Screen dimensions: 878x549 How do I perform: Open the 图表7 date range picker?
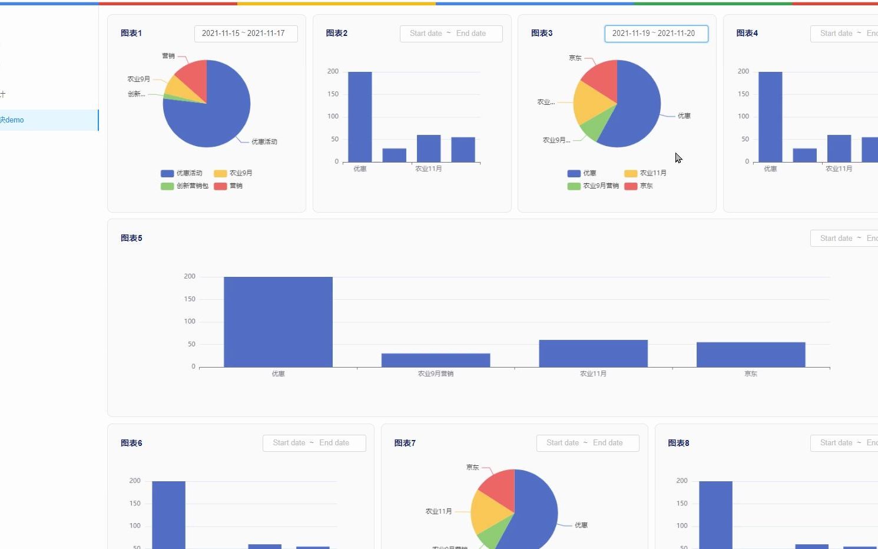coord(588,443)
